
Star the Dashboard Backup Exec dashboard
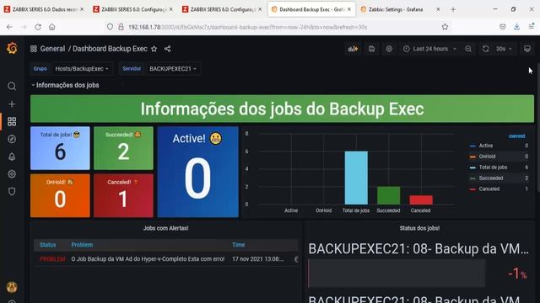154,49
